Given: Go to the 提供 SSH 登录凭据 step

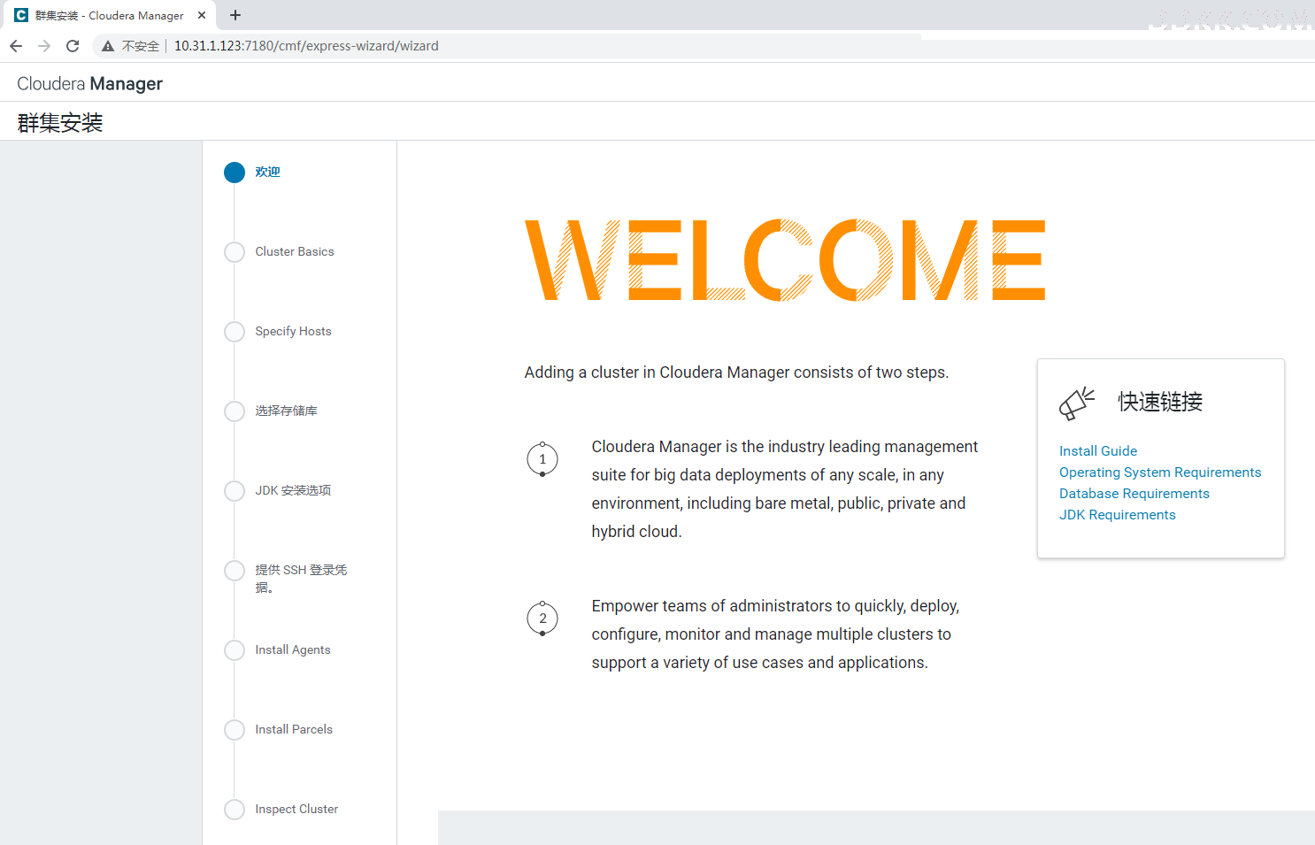Looking at the screenshot, I should point(301,579).
